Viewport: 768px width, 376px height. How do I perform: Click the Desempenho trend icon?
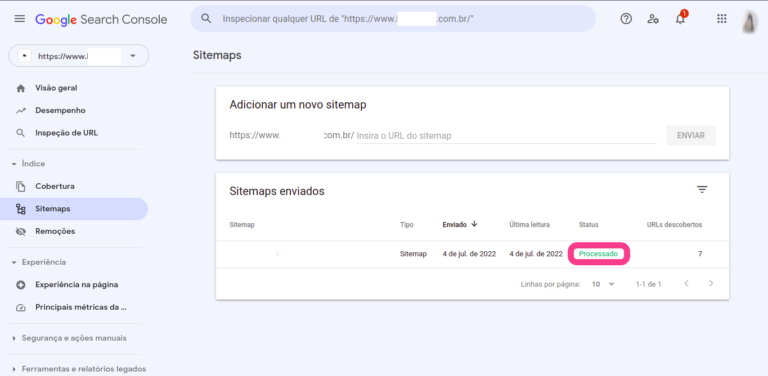[x=21, y=111]
